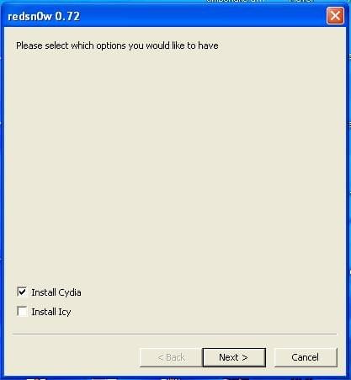Screen dimensions: 351x380
Task: Click the "Please select which options" instruction text
Action: tap(117, 45)
